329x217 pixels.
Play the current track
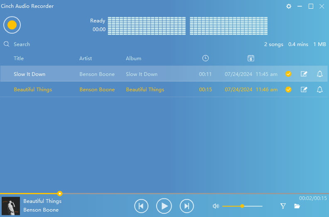point(164,206)
